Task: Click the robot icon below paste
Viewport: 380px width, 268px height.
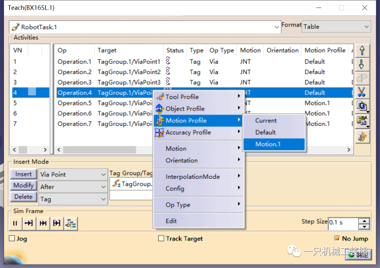Action: 362,136
